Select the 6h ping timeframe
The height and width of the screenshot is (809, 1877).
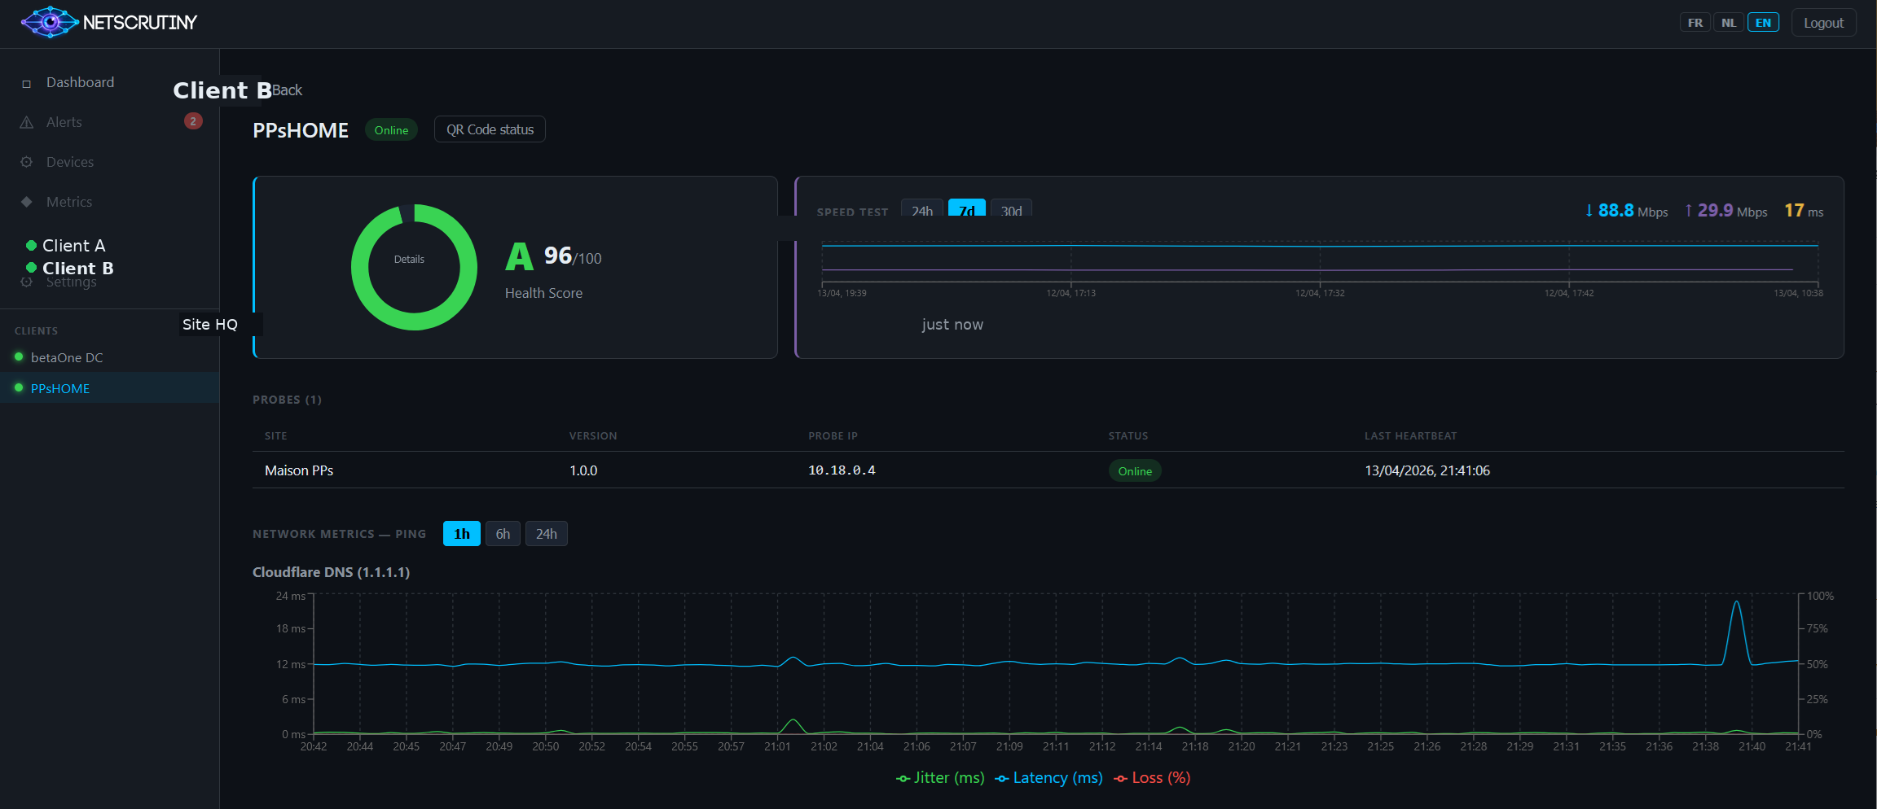tap(503, 533)
